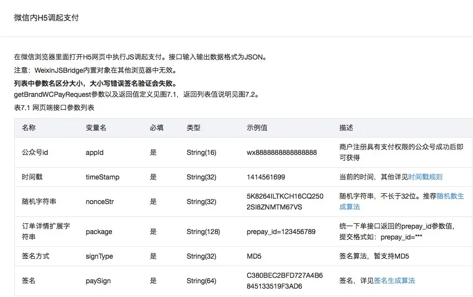Click the timeStamp variable name cell
The height and width of the screenshot is (297, 473).
pyautogui.click(x=102, y=177)
